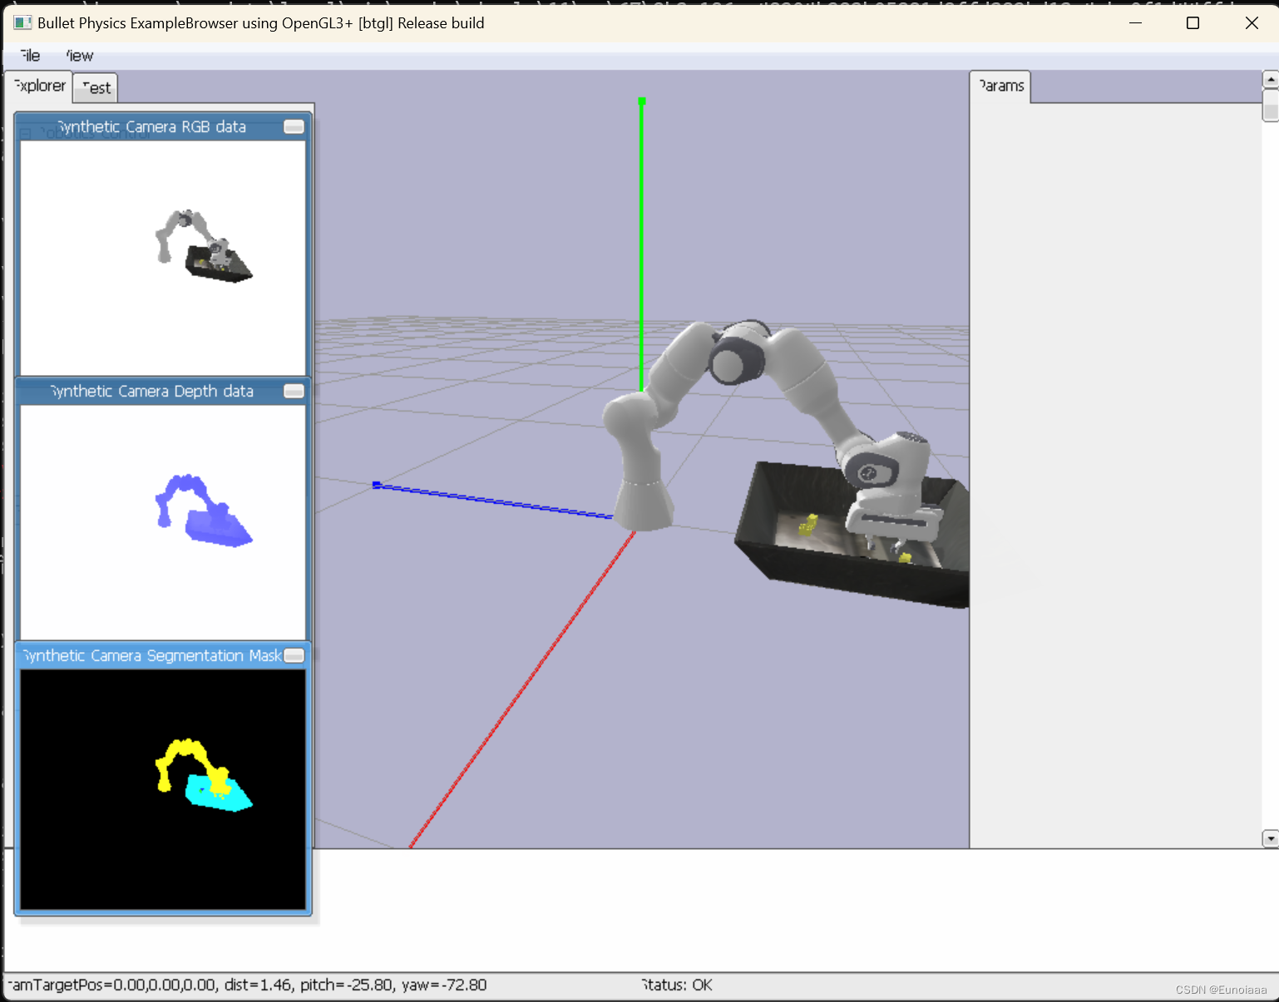The width and height of the screenshot is (1279, 1002).
Task: Minimize the ExampleBrowser window
Action: 1135,22
